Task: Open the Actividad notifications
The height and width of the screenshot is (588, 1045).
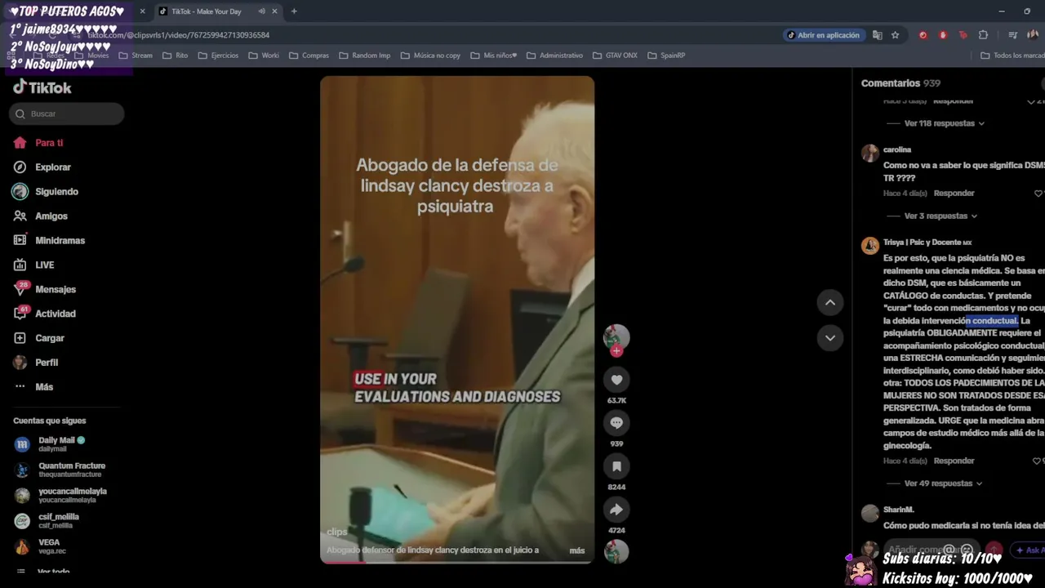Action: 56,314
